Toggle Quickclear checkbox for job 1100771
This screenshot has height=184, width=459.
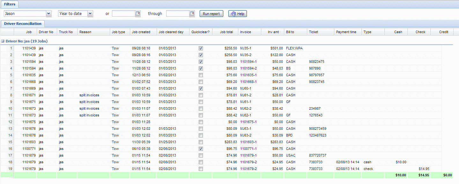pyautogui.click(x=201, y=149)
